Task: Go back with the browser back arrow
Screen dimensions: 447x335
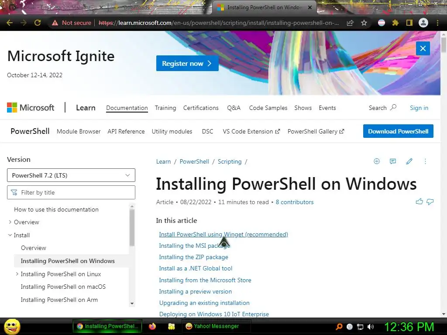Action: coord(10,23)
